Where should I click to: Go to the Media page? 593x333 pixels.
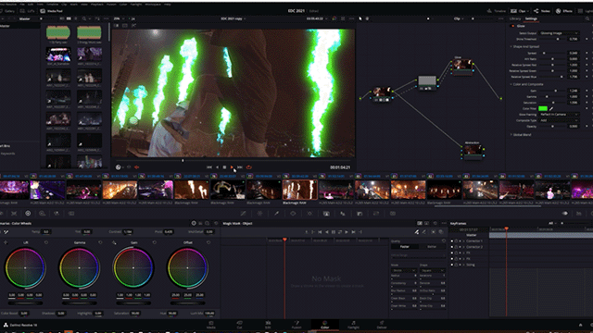coord(211,325)
